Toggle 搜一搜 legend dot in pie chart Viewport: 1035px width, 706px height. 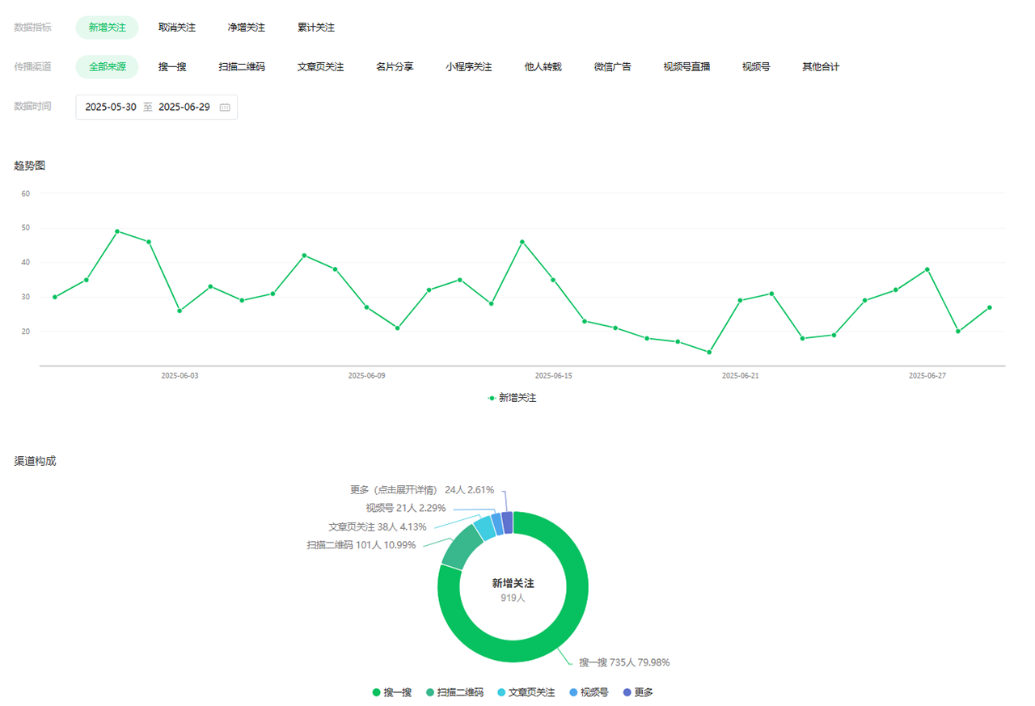click(376, 692)
